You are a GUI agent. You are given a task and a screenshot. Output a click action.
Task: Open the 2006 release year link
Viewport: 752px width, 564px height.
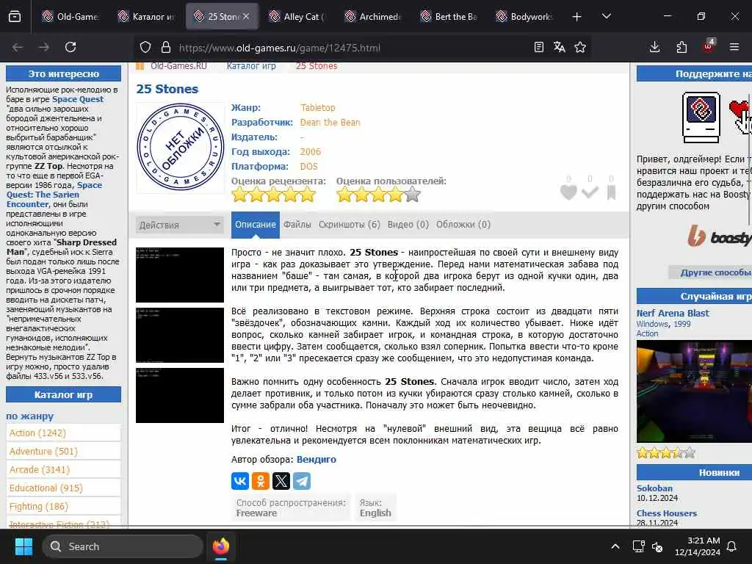click(x=311, y=152)
